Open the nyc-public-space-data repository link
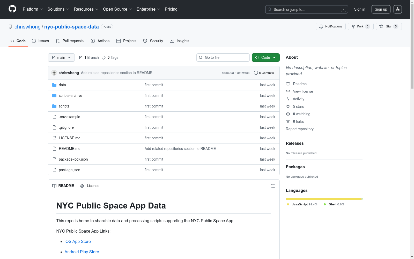Viewport: 414px width, 259px height. pos(71,27)
